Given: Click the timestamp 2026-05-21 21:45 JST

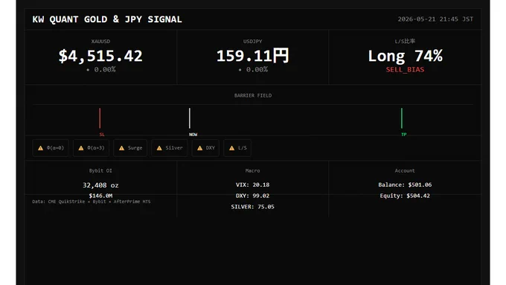Looking at the screenshot, I should 435,19.
